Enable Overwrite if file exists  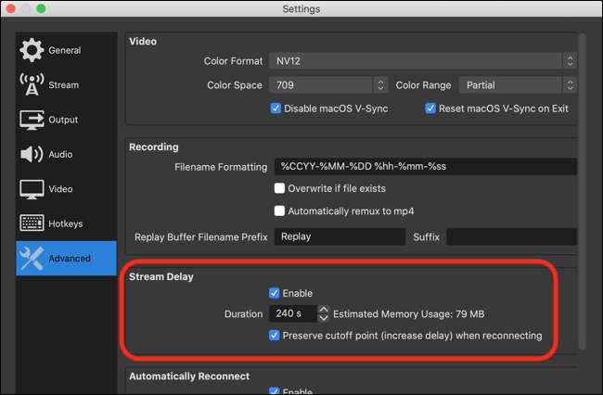[279, 188]
